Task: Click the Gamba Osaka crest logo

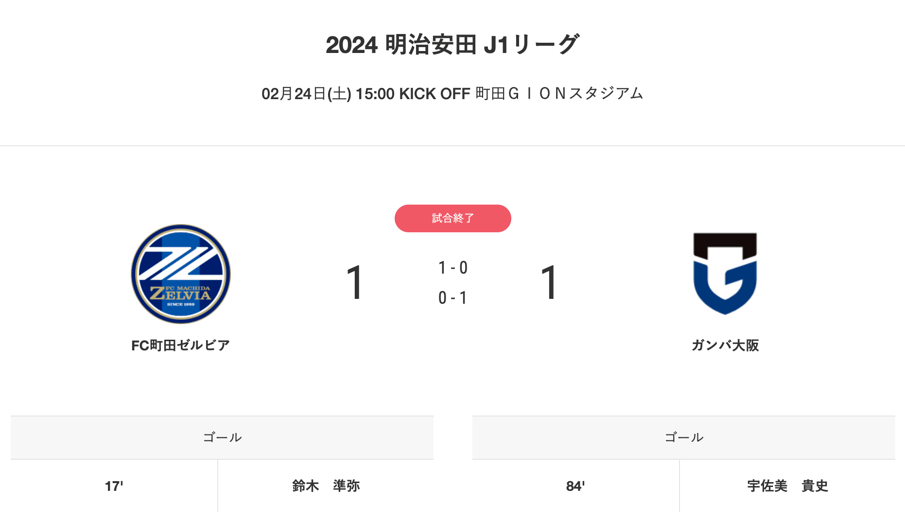Action: point(725,273)
